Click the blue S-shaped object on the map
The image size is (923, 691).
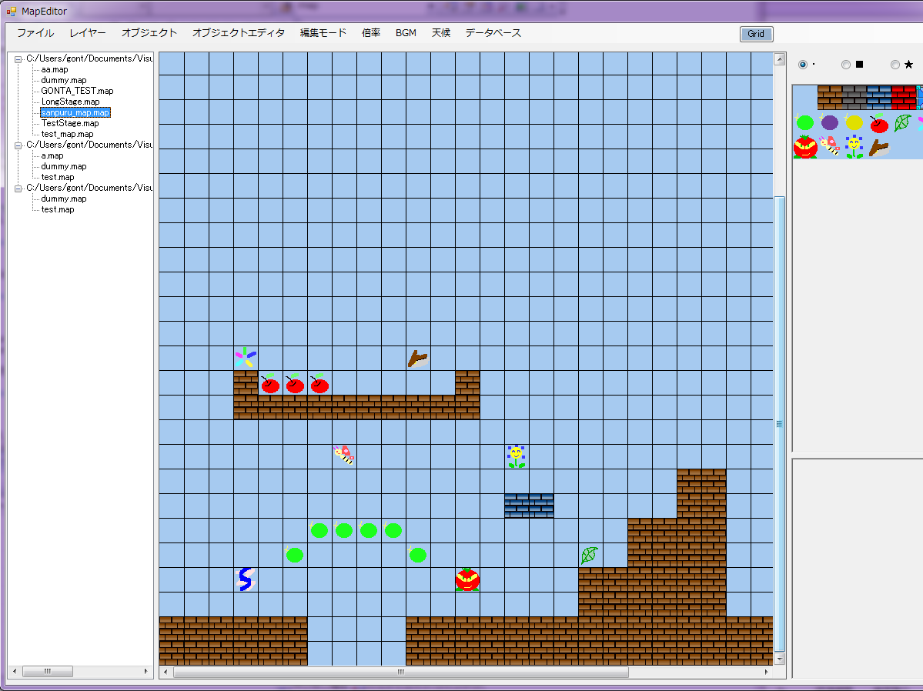click(x=245, y=579)
